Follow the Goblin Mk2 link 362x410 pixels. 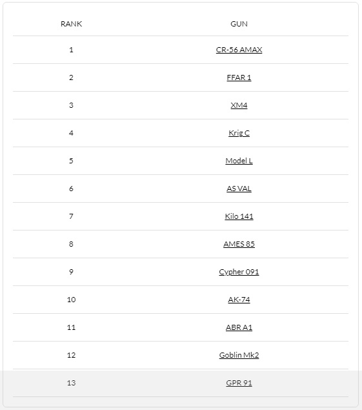tap(239, 355)
